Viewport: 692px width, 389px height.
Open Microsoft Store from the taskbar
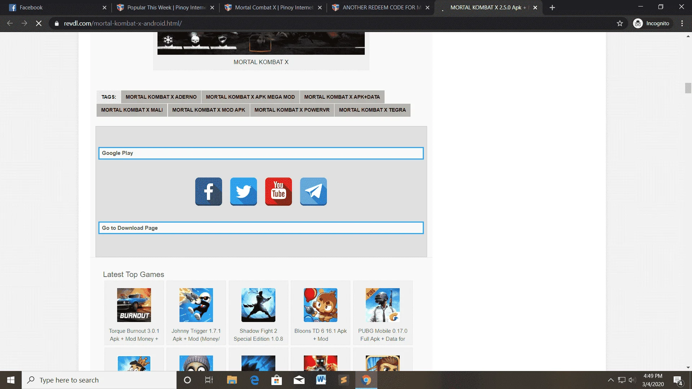[277, 380]
